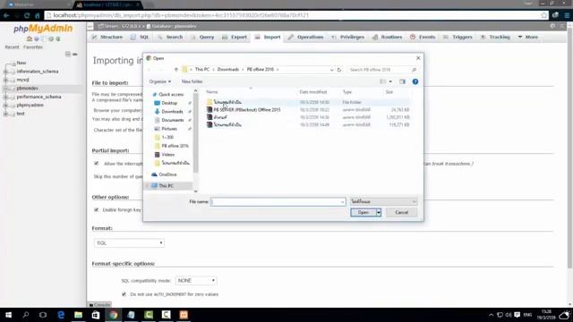Select the pbmondev database
Viewport: 573px width, 322px height.
[28, 89]
